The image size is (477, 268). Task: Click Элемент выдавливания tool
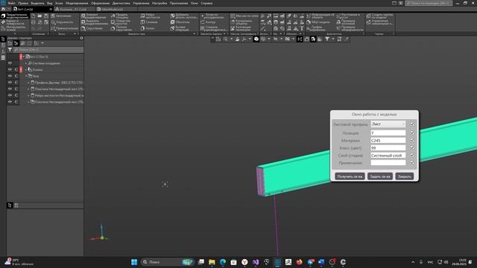[x=93, y=16]
